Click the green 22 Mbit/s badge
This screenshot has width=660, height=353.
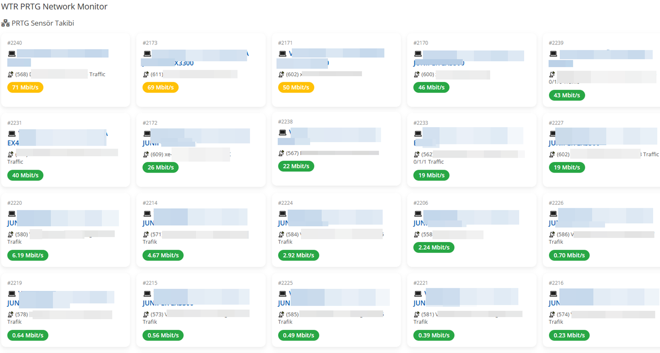pyautogui.click(x=296, y=166)
